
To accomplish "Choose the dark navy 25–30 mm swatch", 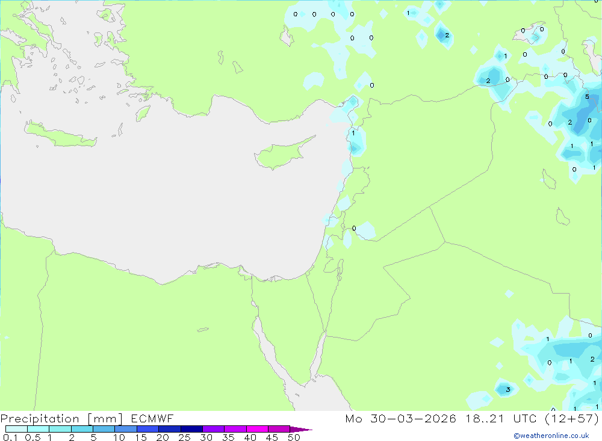I will (x=191, y=429).
